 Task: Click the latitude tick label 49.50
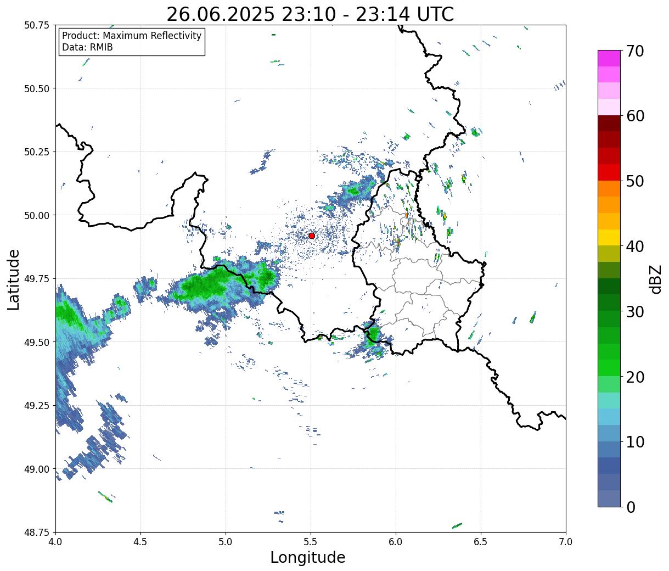click(x=37, y=342)
